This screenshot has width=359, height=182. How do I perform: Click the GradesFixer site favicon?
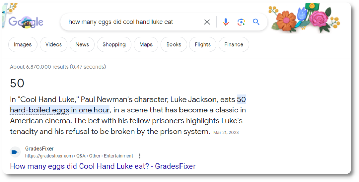coord(15,152)
